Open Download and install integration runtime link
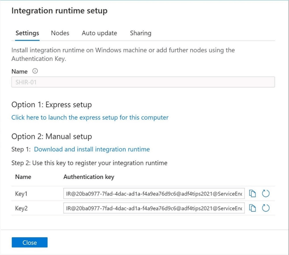The height and width of the screenshot is (255, 289). [92, 149]
